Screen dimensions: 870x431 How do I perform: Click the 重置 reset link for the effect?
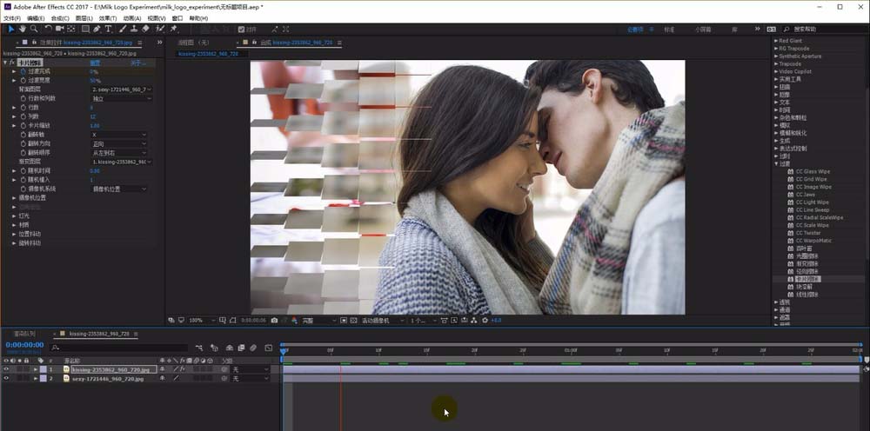coord(95,63)
